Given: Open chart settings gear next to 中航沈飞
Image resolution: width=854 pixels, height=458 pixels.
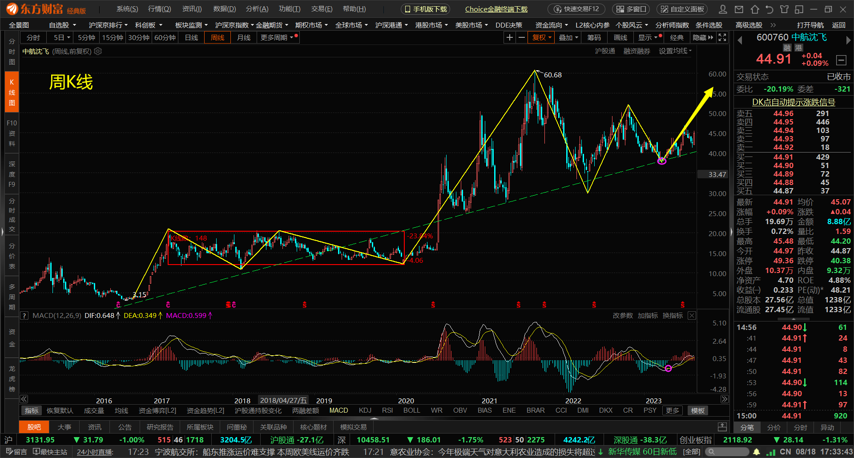Looking at the screenshot, I should 98,52.
